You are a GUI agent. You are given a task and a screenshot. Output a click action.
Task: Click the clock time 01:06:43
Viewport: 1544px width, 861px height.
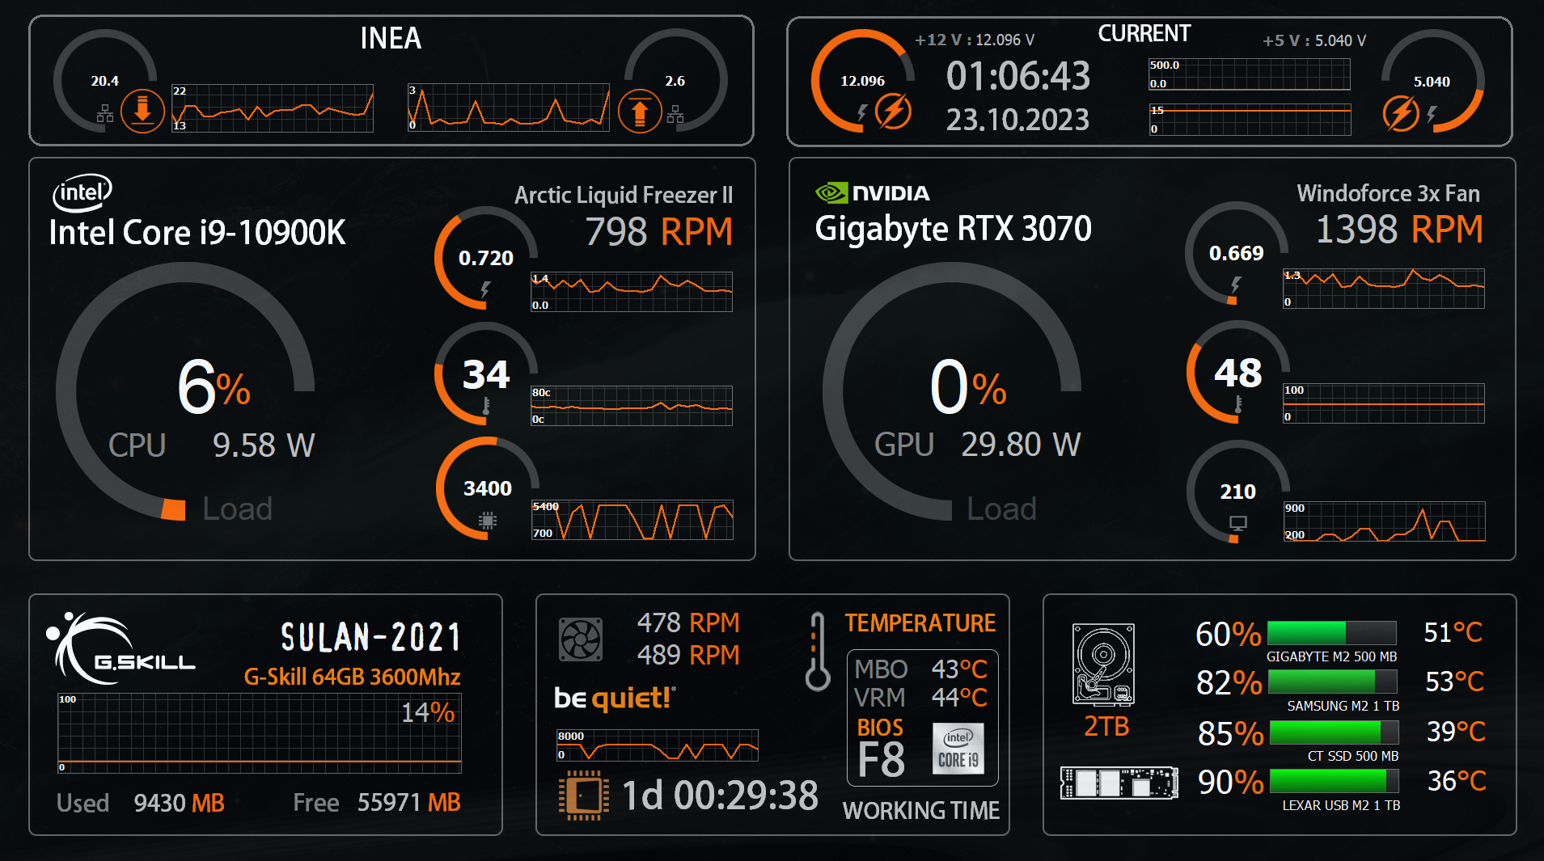(1018, 76)
